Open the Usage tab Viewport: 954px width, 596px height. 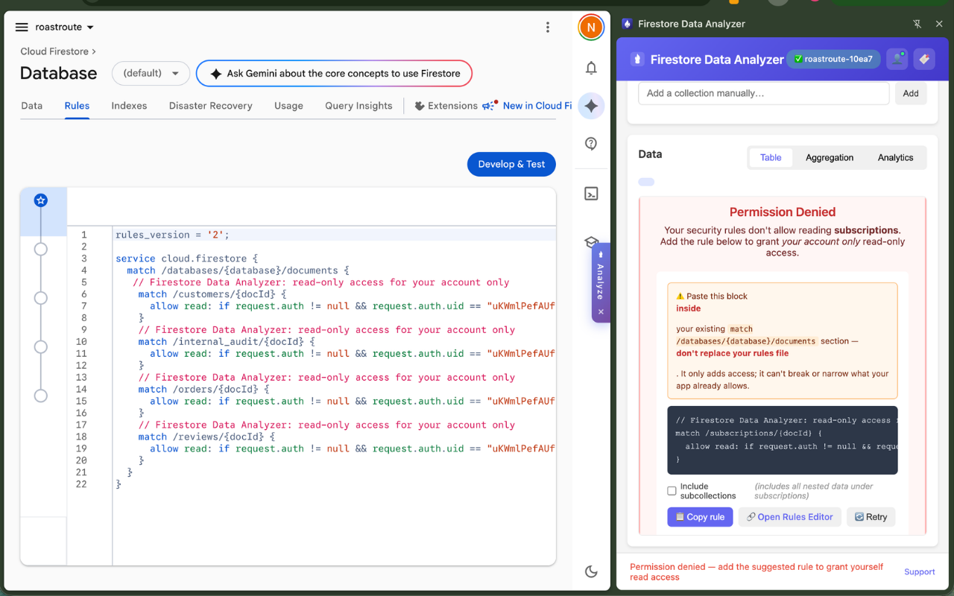[x=288, y=106]
